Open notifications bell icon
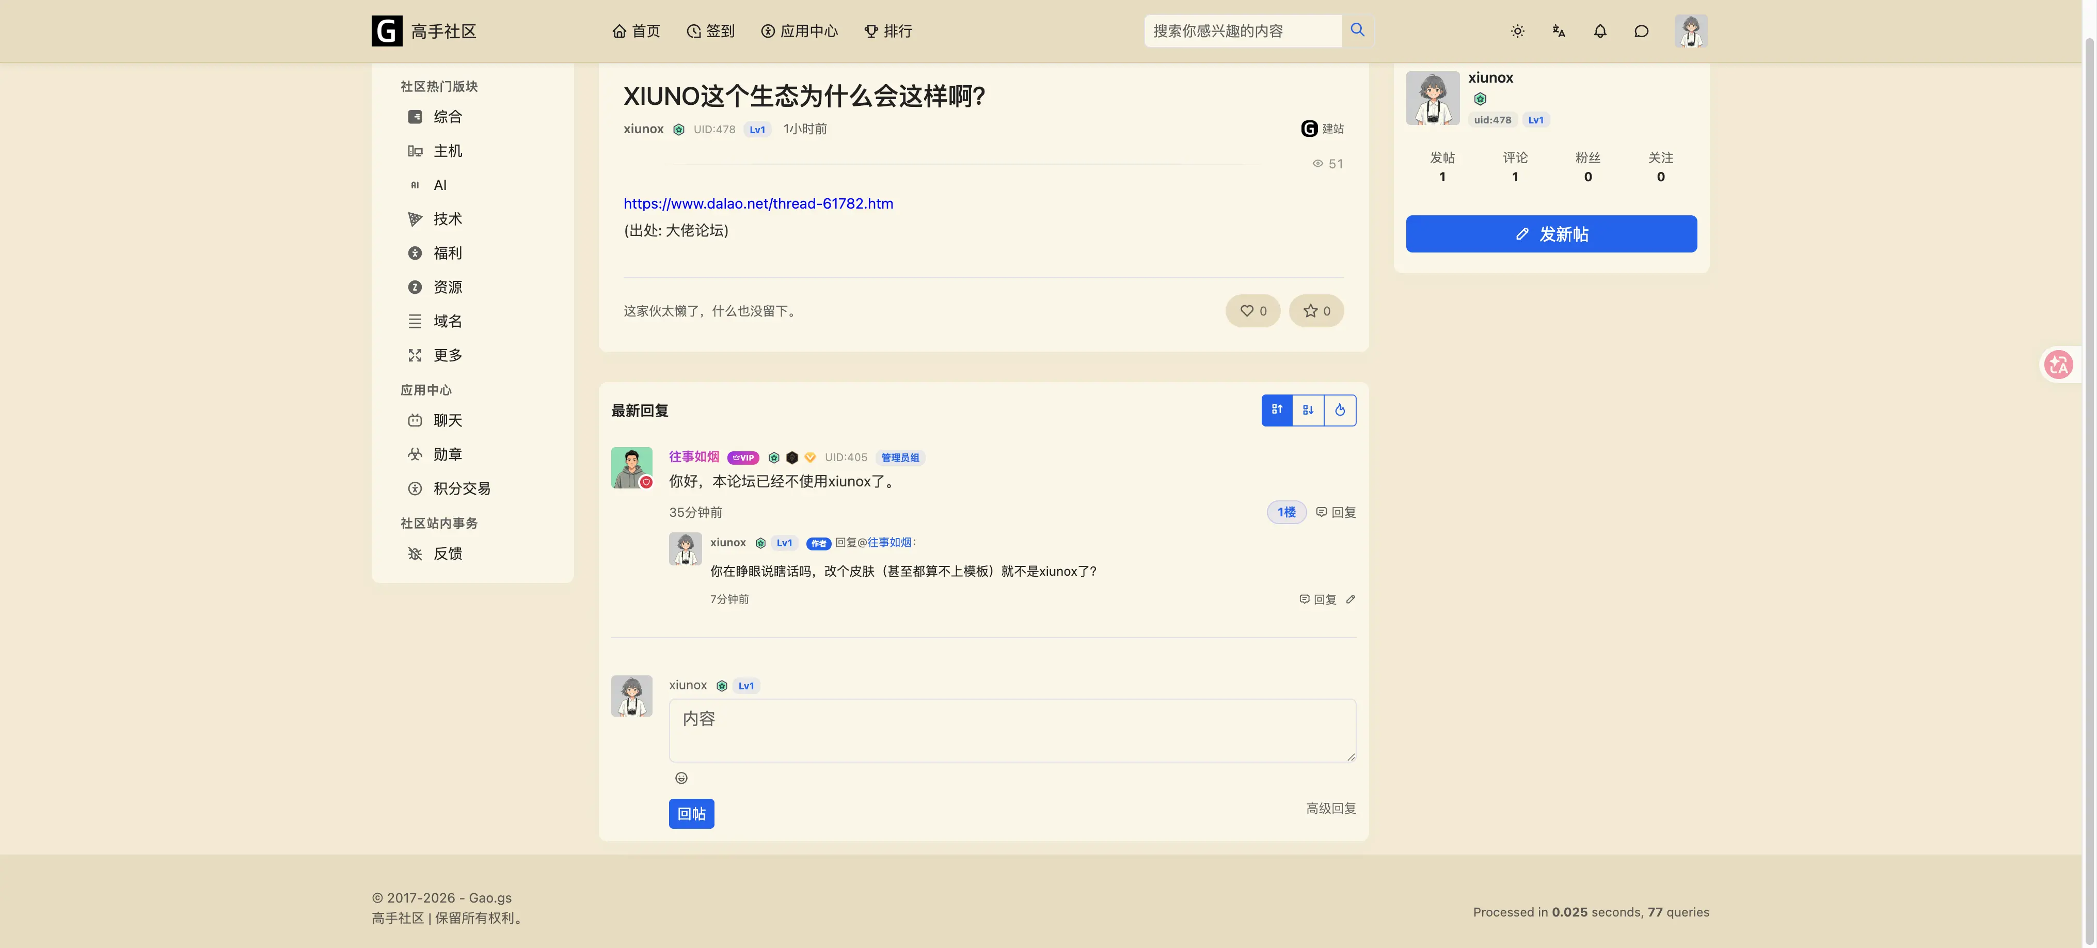Image resolution: width=2097 pixels, height=948 pixels. (1600, 31)
